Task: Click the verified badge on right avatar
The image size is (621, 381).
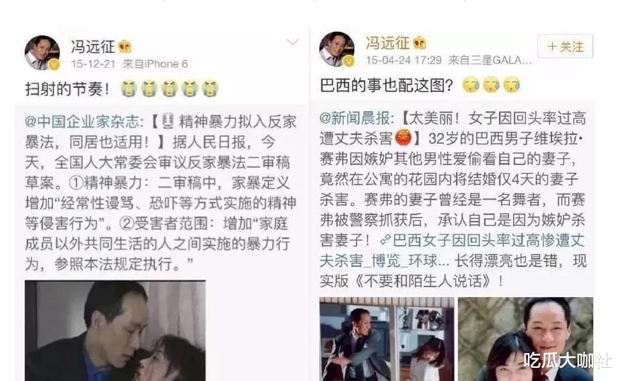Action: tap(348, 61)
